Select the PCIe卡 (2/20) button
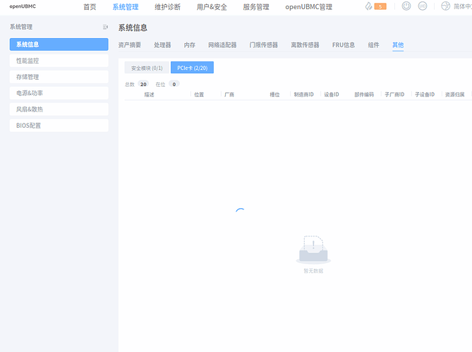472x352 pixels. [192, 68]
